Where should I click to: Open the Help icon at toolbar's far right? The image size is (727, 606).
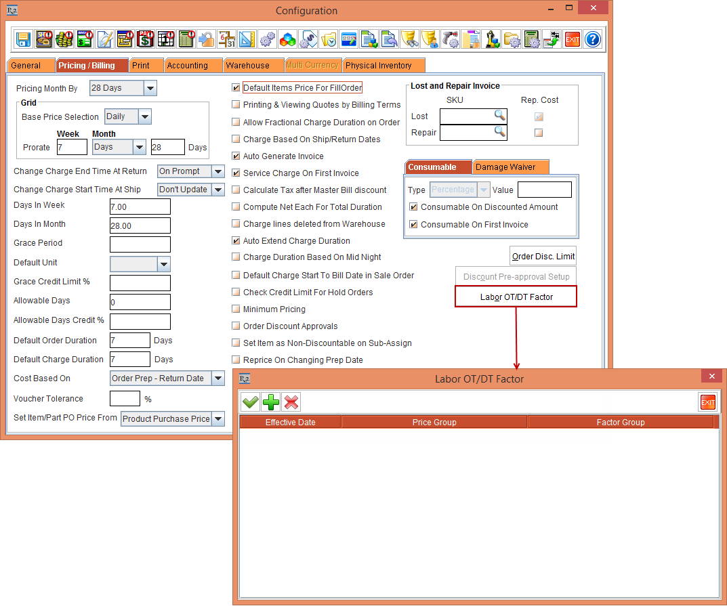coord(592,39)
